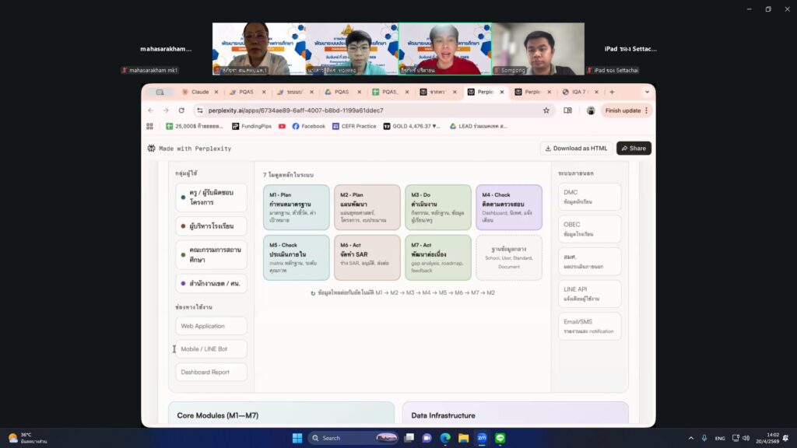Open the browser side panel icon
The width and height of the screenshot is (797, 448).
(x=567, y=110)
